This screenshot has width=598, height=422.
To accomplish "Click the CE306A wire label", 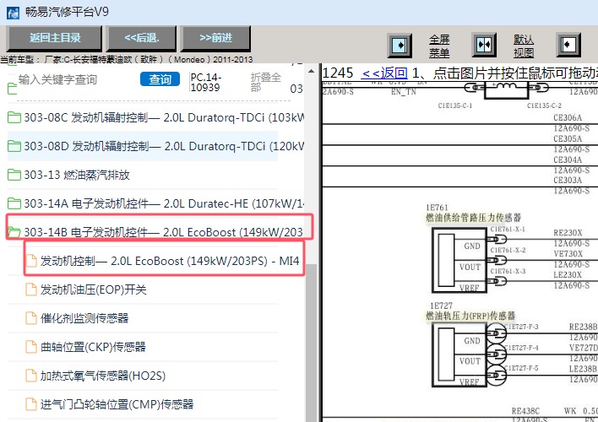I will 568,118.
